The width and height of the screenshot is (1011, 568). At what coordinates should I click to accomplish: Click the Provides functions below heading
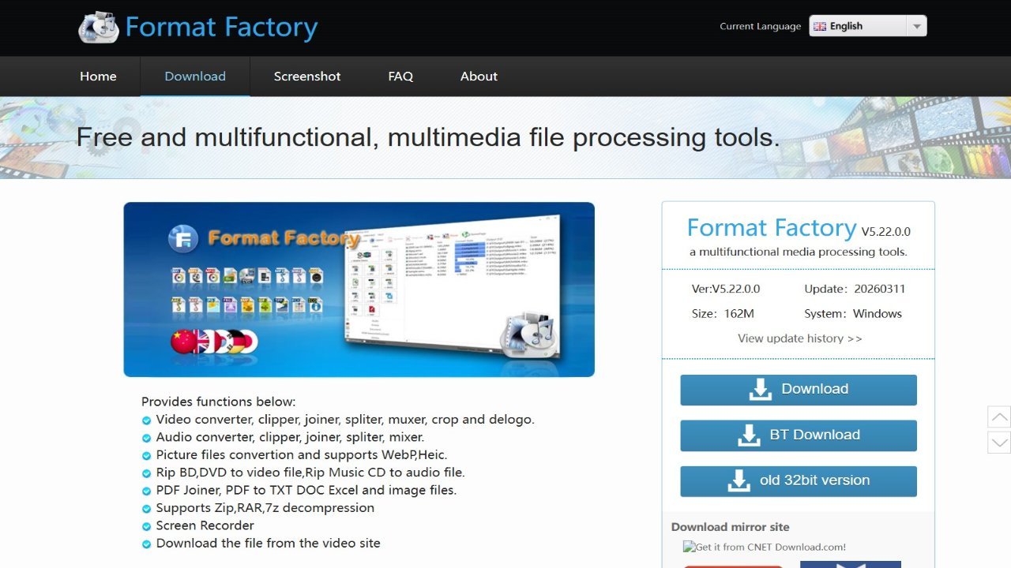[219, 402]
